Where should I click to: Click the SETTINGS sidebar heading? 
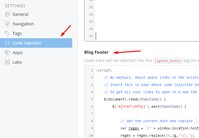[15, 6]
